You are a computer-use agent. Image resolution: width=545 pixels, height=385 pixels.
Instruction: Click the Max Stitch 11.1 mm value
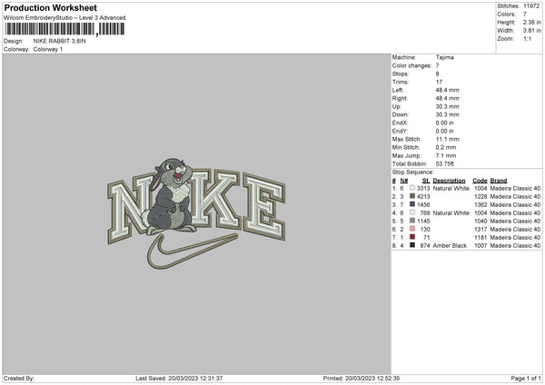pos(447,139)
